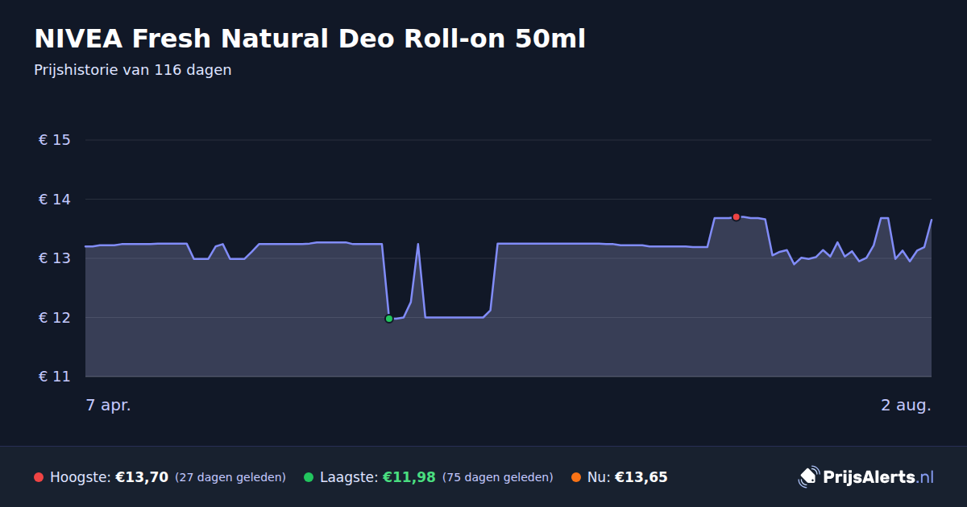Click the green lowest-price marker on the chart
This screenshot has width=967, height=507.
(x=389, y=319)
